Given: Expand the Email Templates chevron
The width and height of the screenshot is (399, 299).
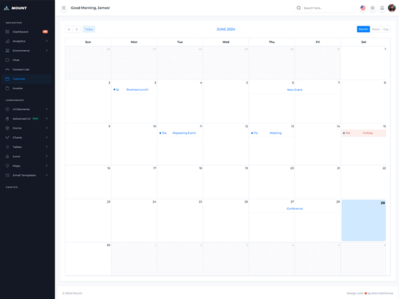Looking at the screenshot, I should click(x=47, y=175).
